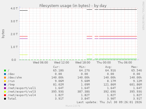This screenshot has width=146, height=109.
Task: Click the min value 387.38G for vol3
Action: pos(83,92)
